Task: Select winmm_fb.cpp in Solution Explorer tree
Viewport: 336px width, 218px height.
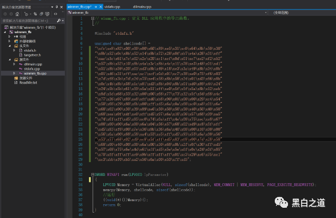Action: click(x=35, y=73)
